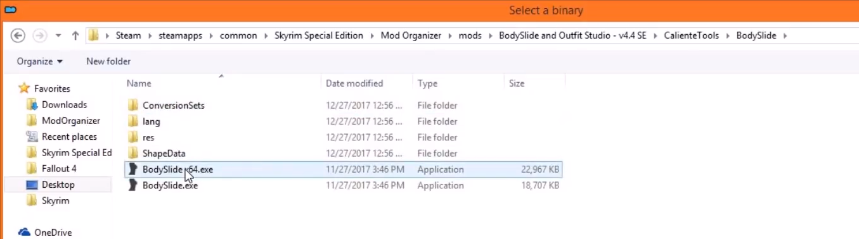
Task: Expand the chevron after BodySlide in path
Action: 785,36
